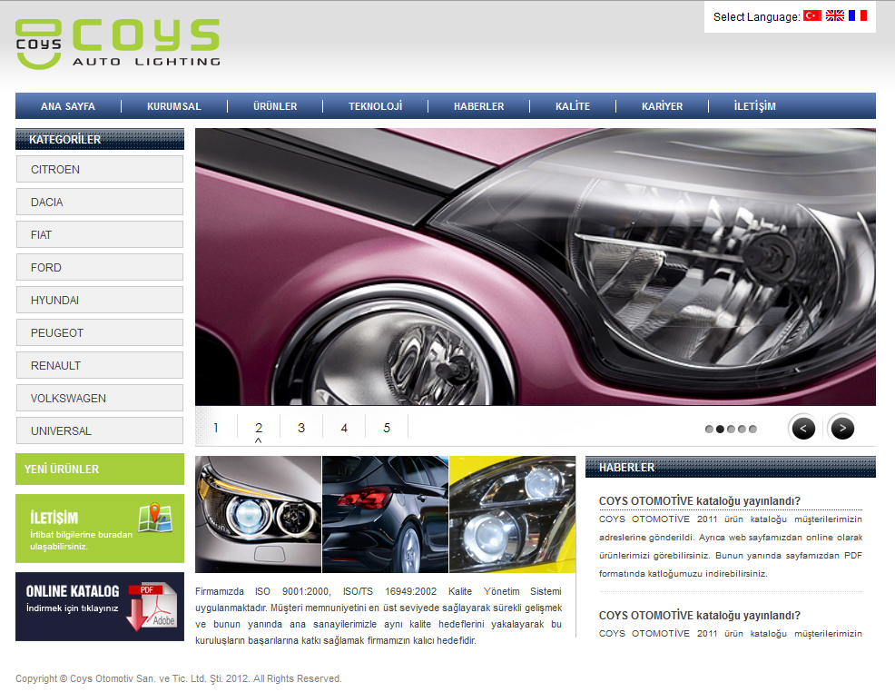Jump to slide number 4
The height and width of the screenshot is (692, 895).
coord(344,428)
